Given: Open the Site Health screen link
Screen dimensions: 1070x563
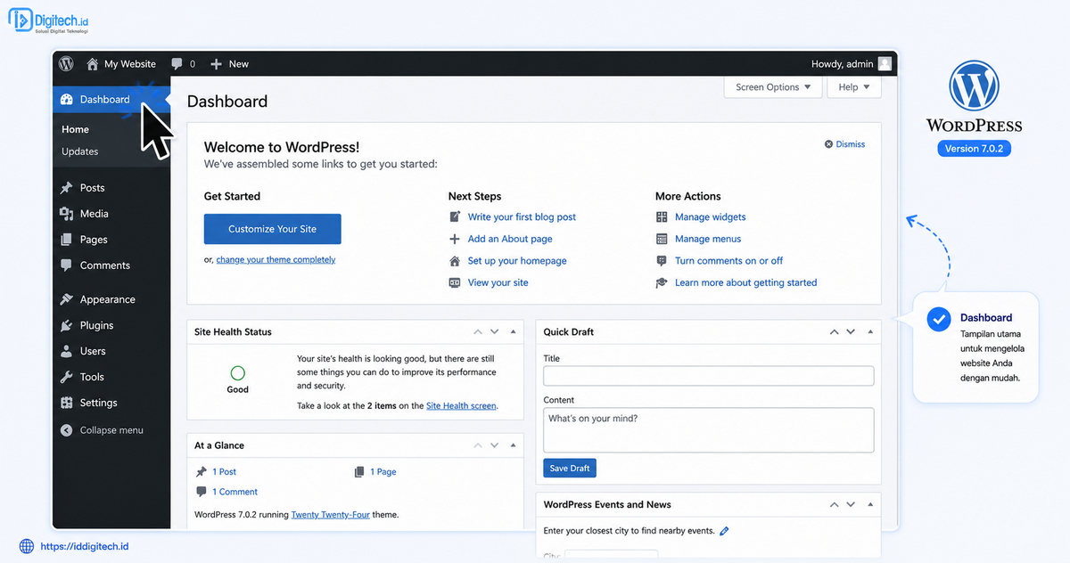Looking at the screenshot, I should (x=461, y=405).
